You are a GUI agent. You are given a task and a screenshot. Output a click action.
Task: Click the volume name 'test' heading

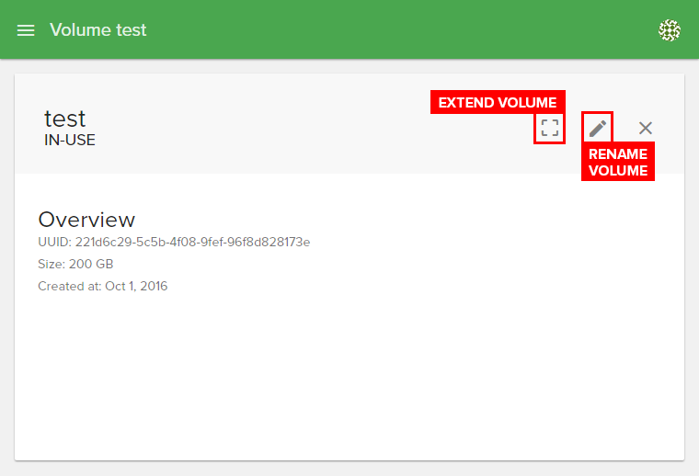[x=65, y=119]
